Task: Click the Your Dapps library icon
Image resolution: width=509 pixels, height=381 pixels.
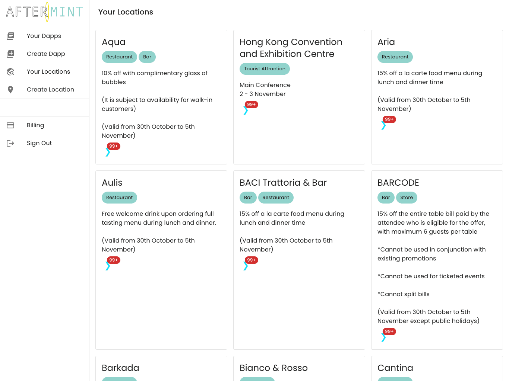Action: click(x=10, y=36)
